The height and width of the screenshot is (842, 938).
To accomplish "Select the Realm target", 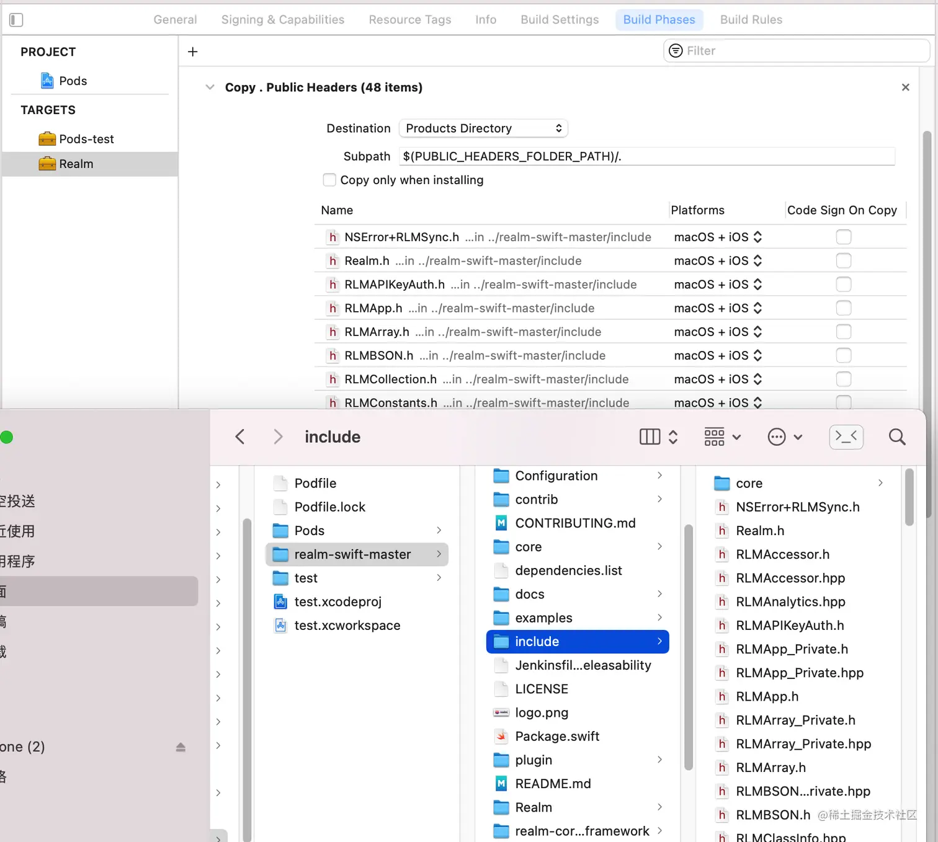I will 90,164.
